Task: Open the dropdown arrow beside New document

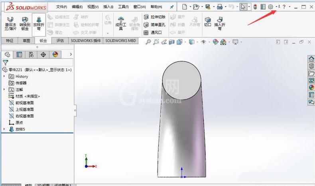Action: tap(190, 7)
